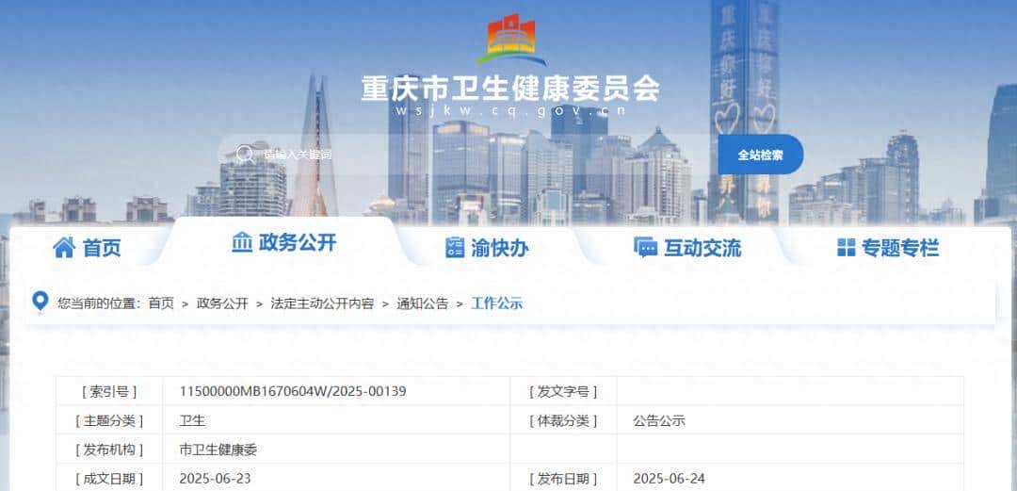Go to 通知公告 in the breadcrumb
Image resolution: width=1017 pixels, height=491 pixels.
pos(422,303)
